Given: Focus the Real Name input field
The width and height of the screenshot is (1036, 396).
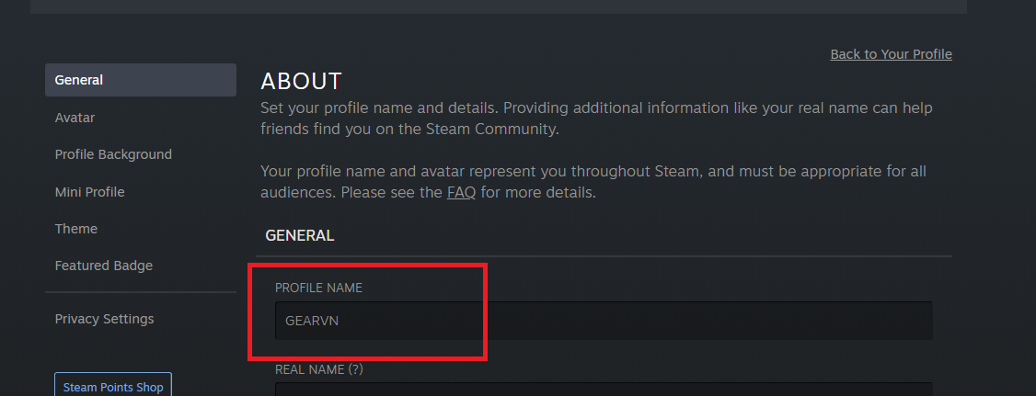Looking at the screenshot, I should point(604,390).
